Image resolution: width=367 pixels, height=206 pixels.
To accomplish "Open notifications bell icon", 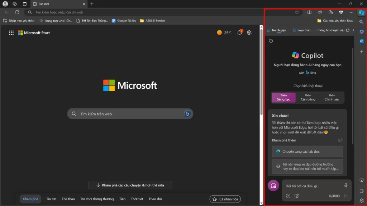I will [x=239, y=33].
